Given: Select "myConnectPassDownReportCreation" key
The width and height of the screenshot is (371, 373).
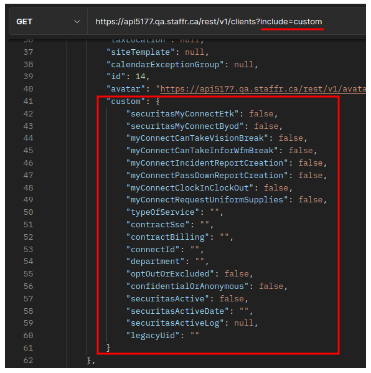Looking at the screenshot, I should tap(207, 176).
